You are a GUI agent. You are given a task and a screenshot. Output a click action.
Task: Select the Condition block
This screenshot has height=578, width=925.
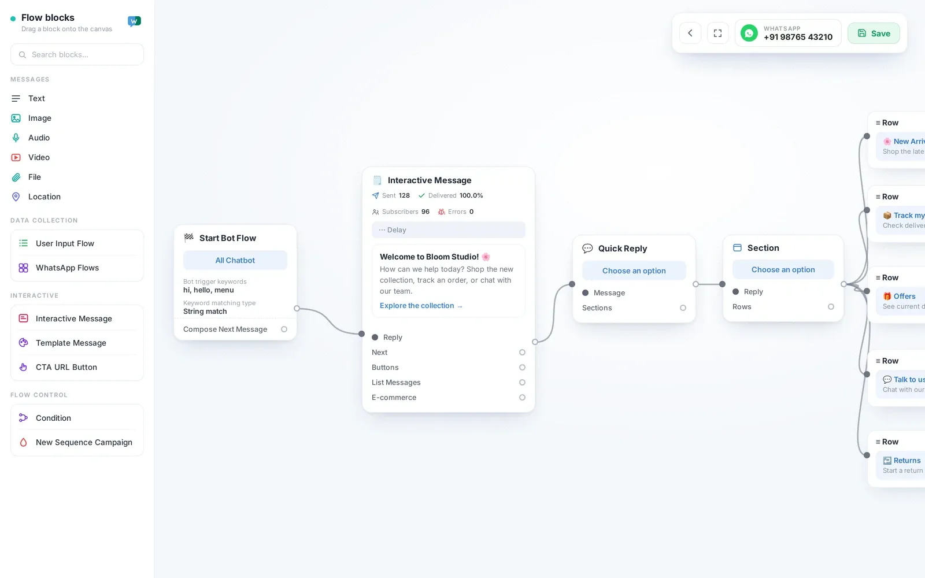[77, 418]
